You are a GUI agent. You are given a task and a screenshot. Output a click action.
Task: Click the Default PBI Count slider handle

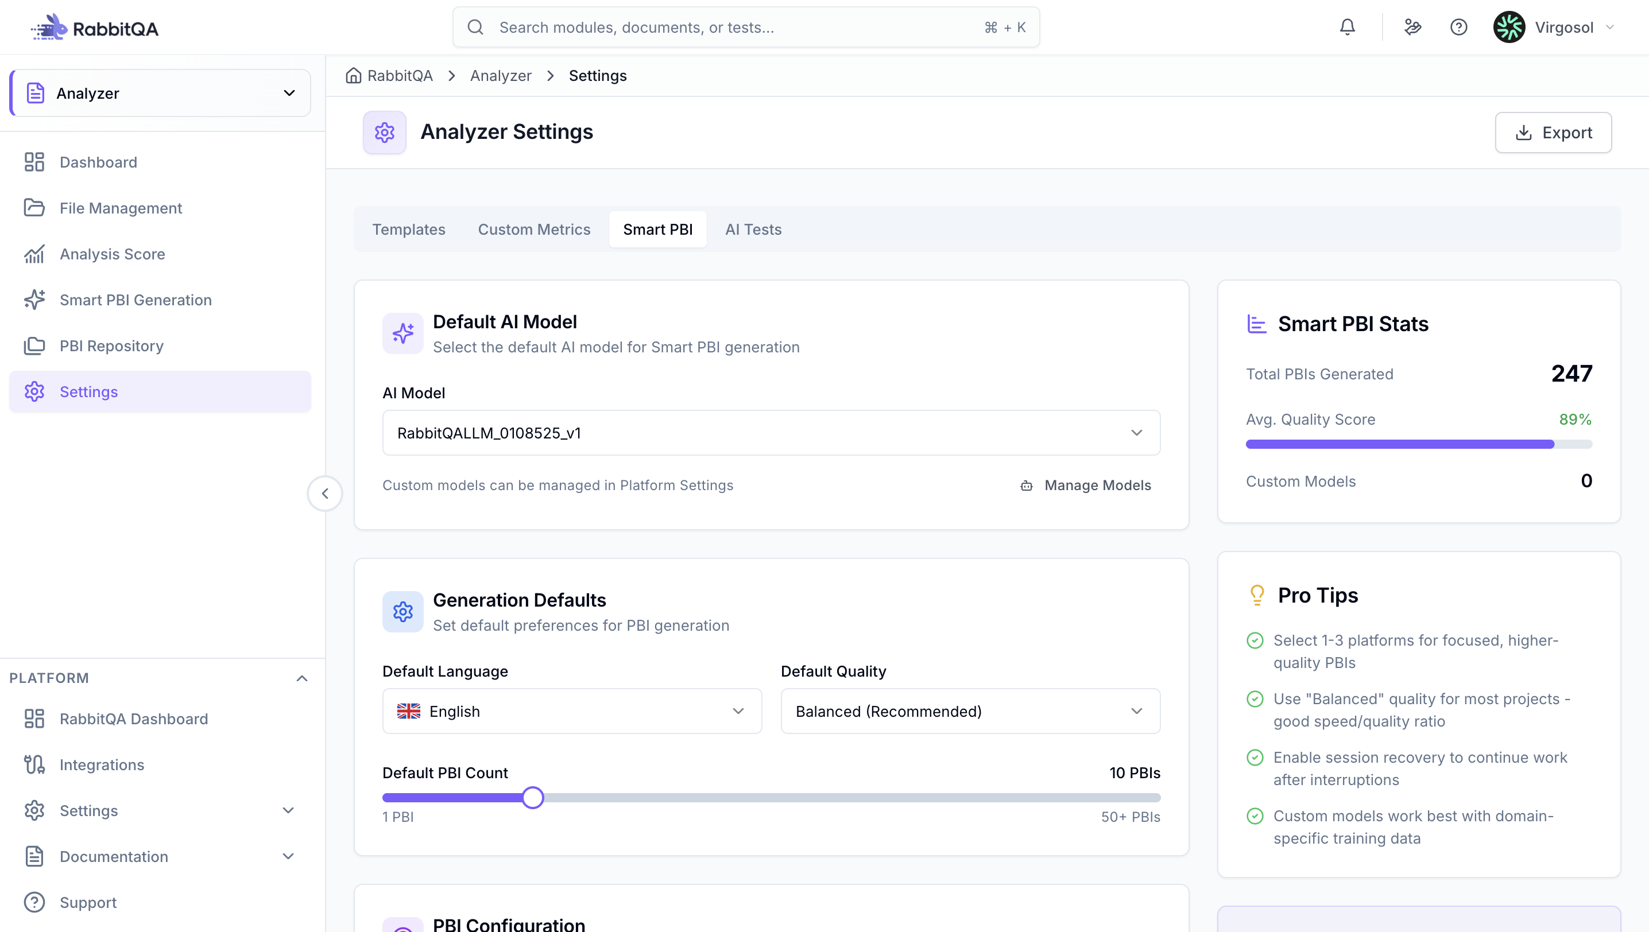tap(532, 798)
